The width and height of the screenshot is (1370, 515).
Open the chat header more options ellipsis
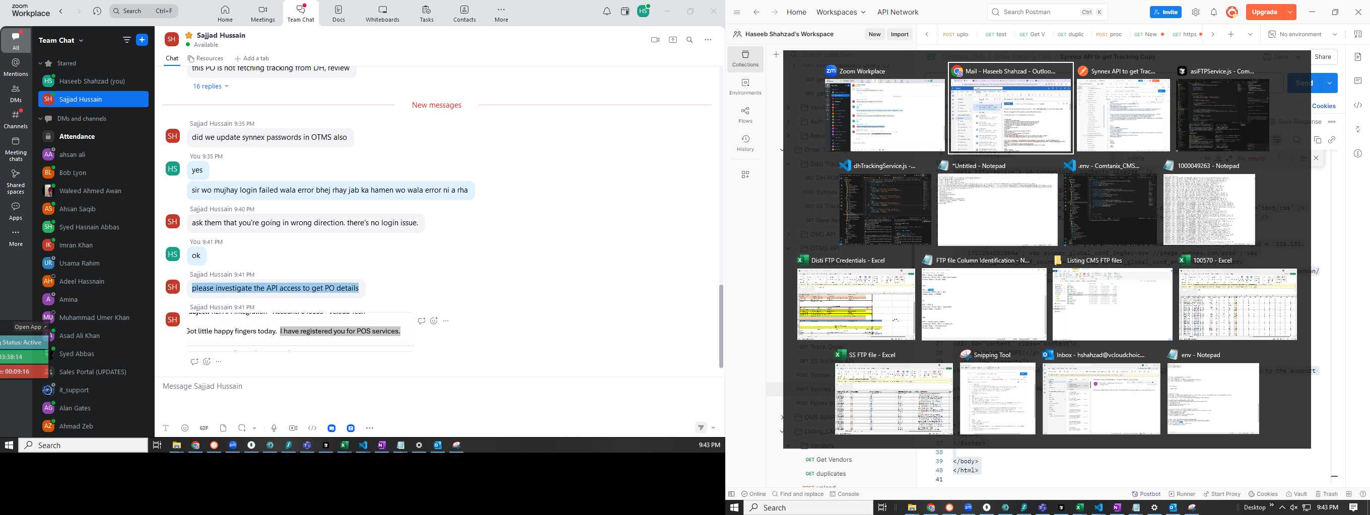[x=708, y=40]
